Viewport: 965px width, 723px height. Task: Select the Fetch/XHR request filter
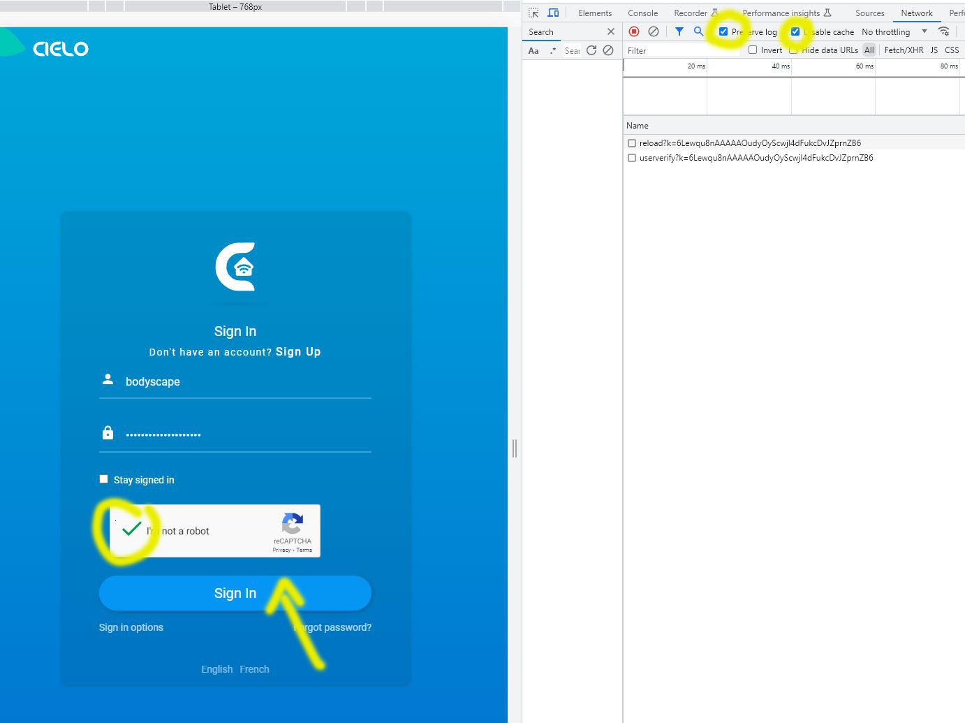[x=903, y=50]
